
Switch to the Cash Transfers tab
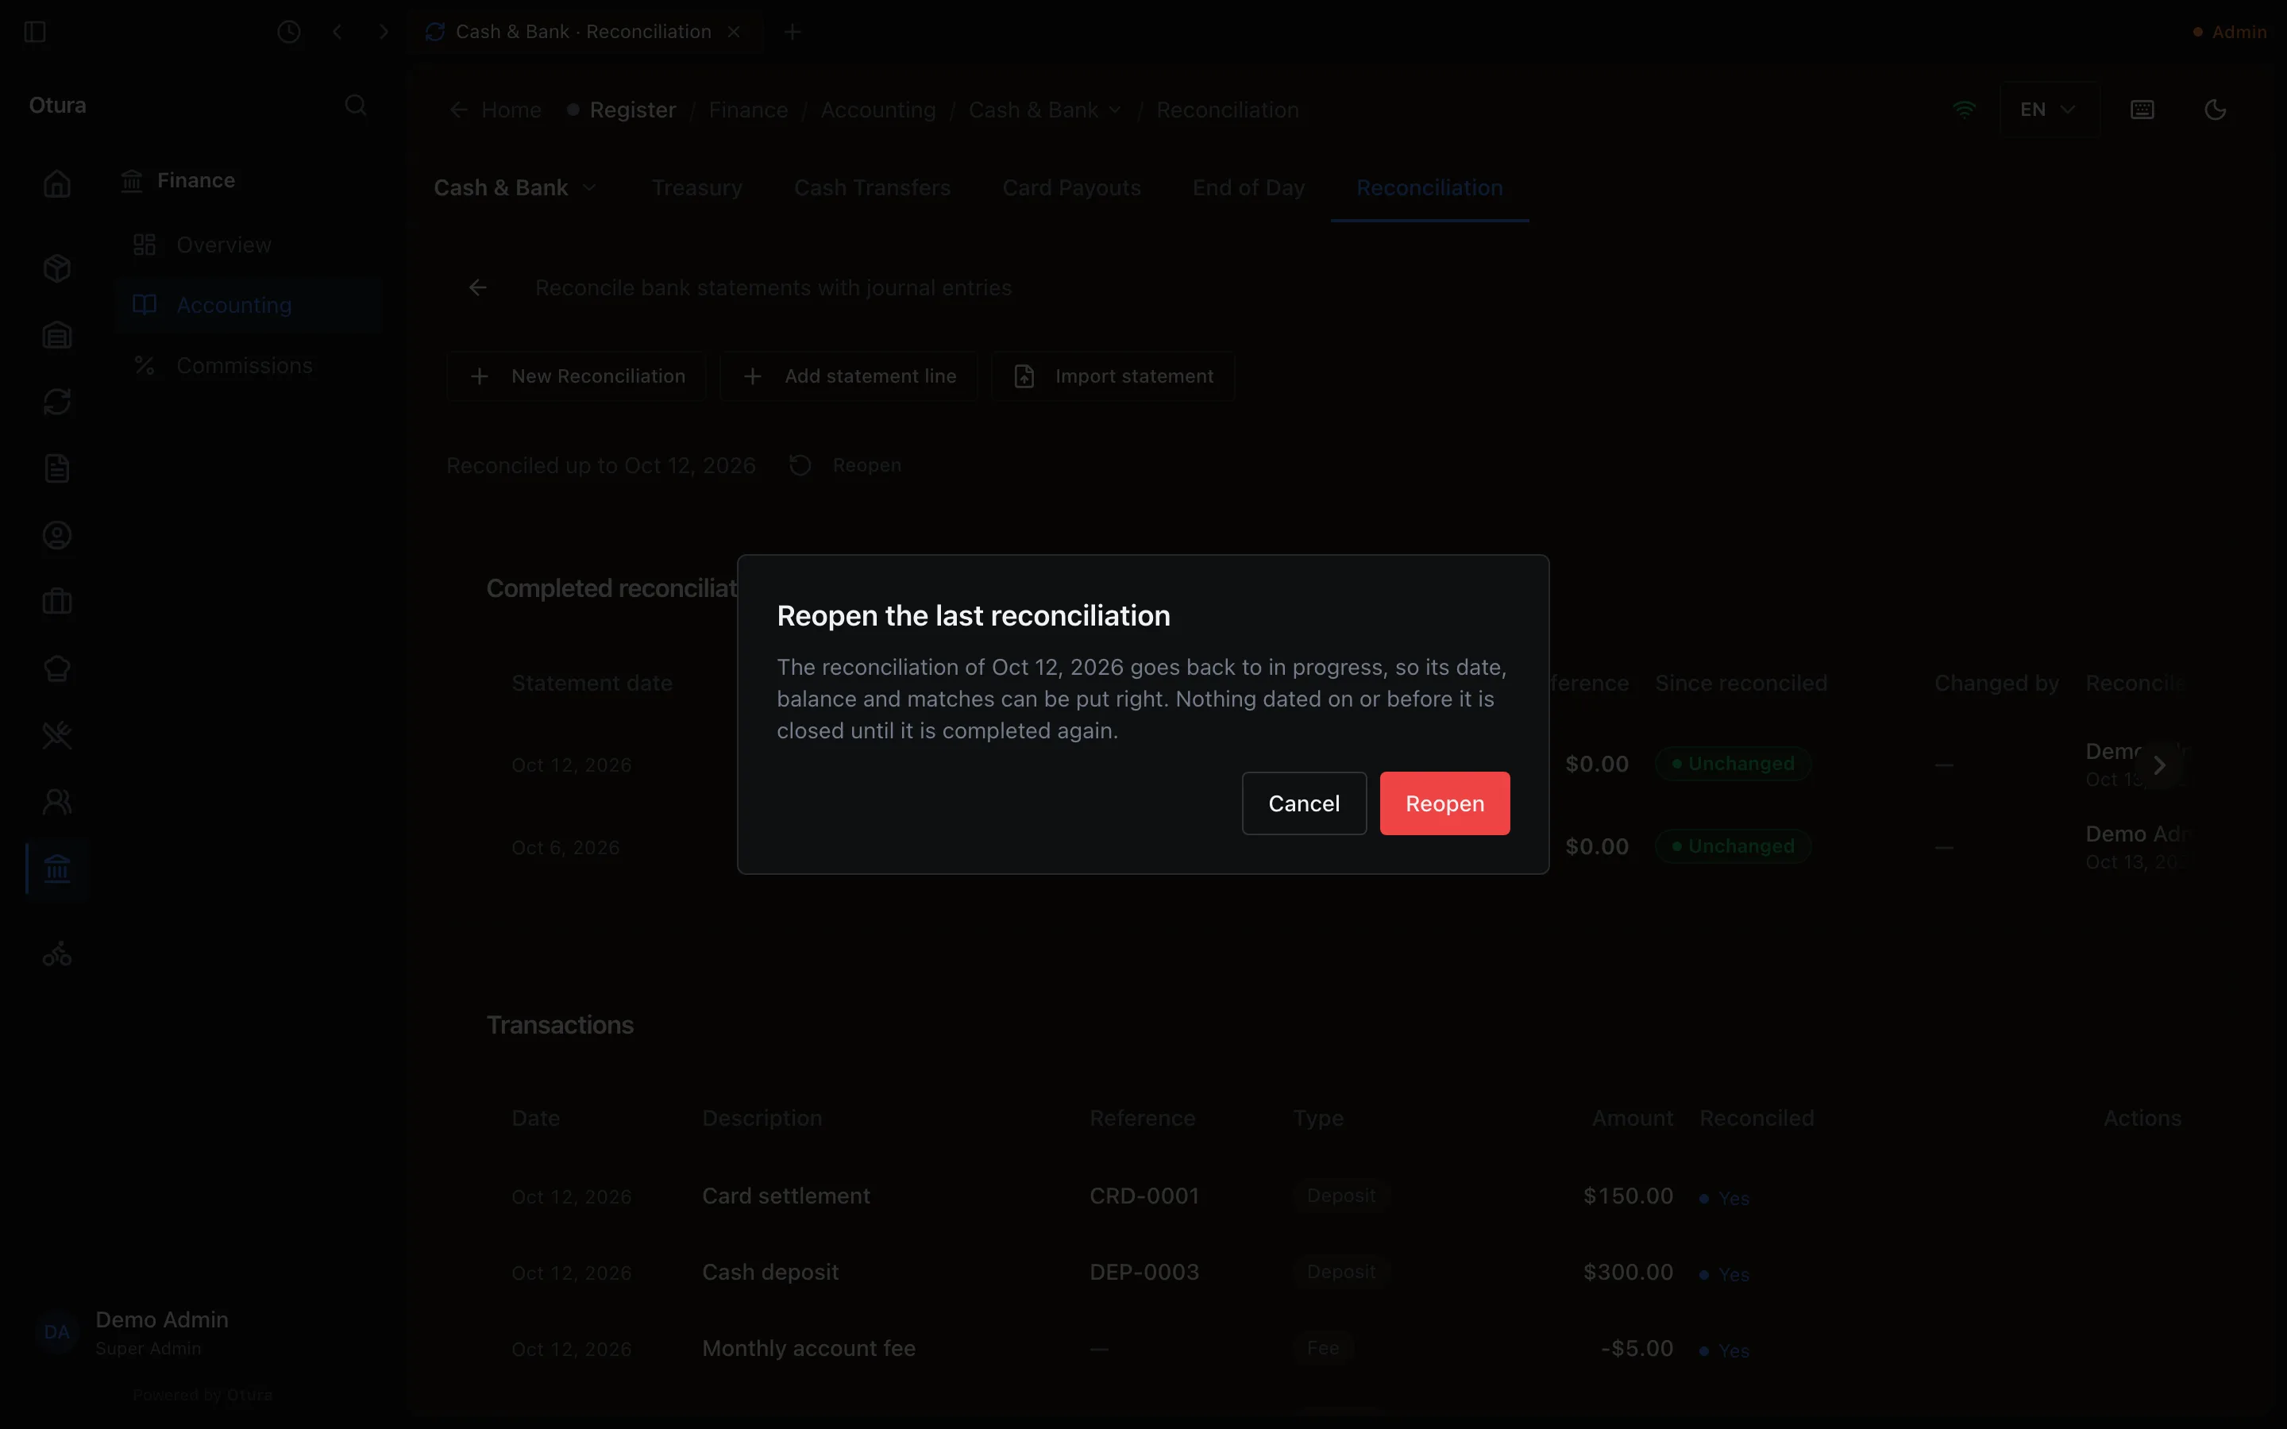(x=872, y=188)
